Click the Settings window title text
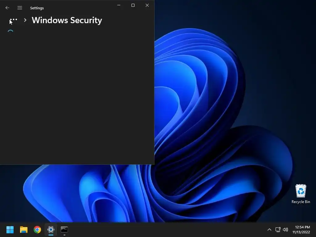316x237 pixels. tap(37, 8)
